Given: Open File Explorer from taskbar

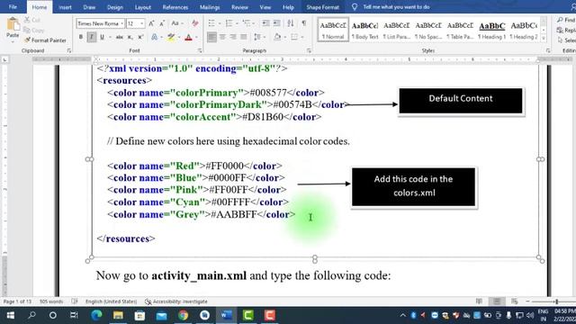Looking at the screenshot, I should (118, 315).
